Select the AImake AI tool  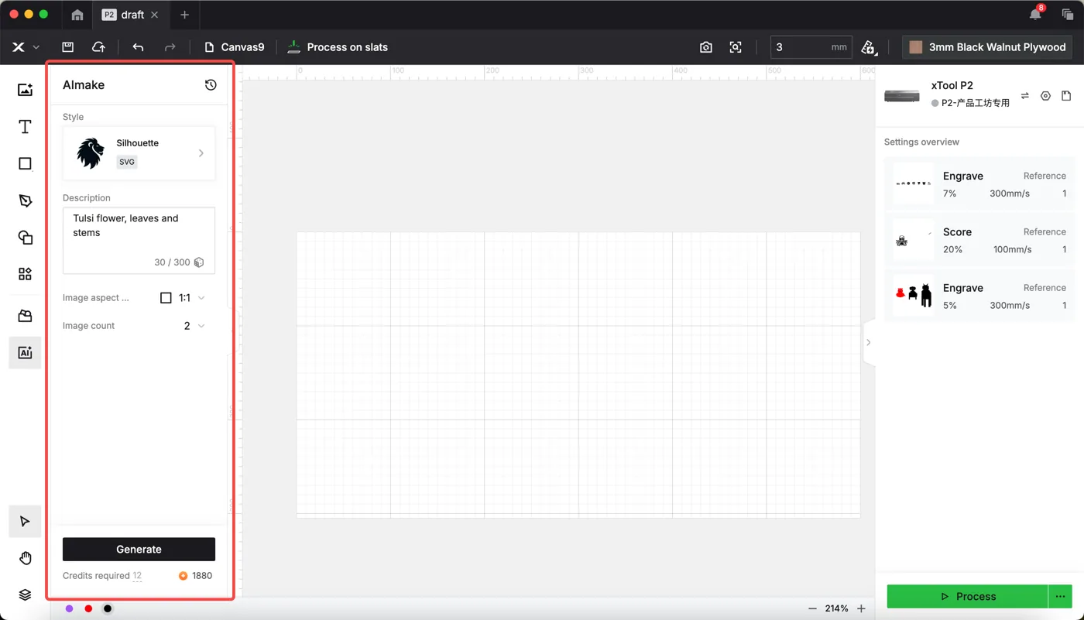[25, 352]
